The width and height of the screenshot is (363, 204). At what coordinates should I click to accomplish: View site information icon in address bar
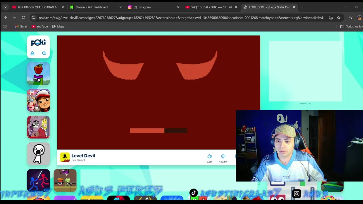34,18
